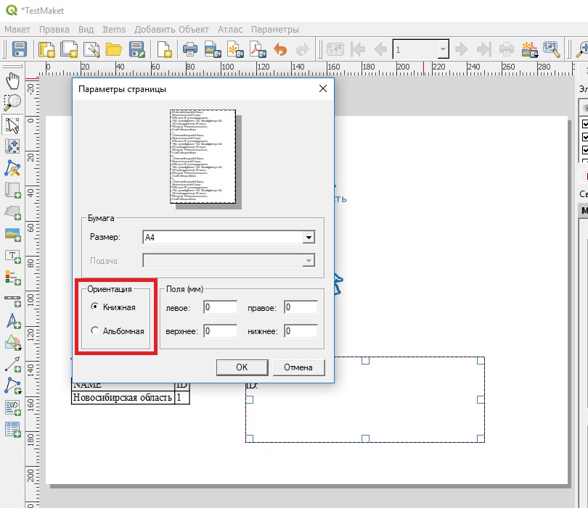
Task: Choose the Add Picture tool
Action: click(x=12, y=233)
